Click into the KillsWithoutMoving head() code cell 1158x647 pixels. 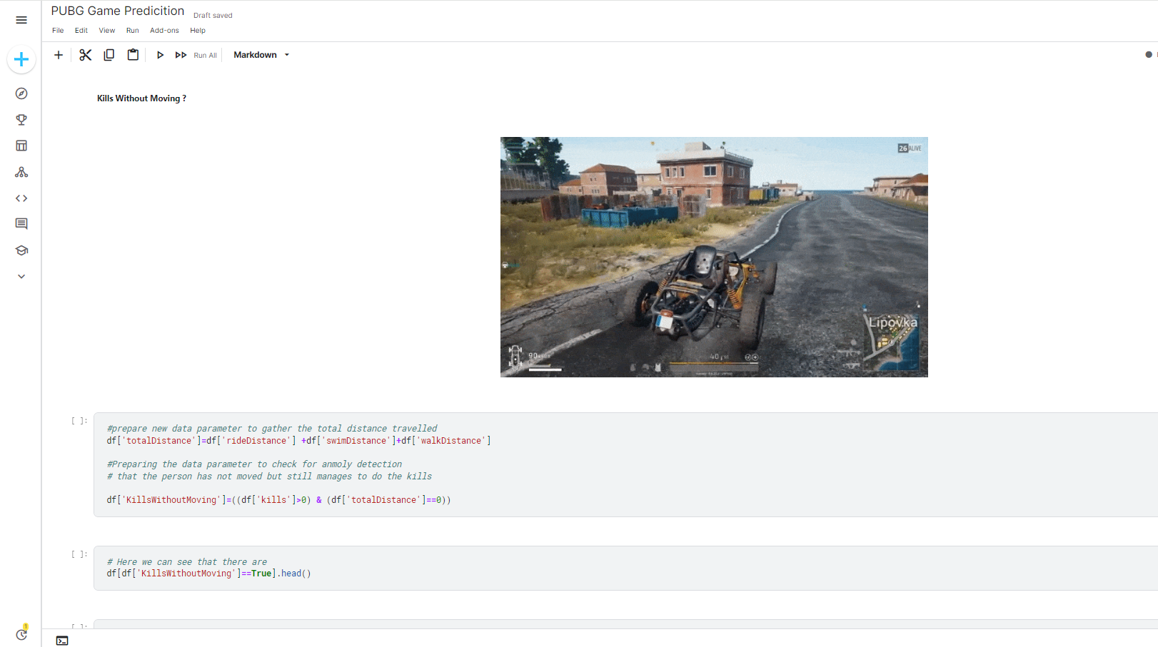click(625, 568)
